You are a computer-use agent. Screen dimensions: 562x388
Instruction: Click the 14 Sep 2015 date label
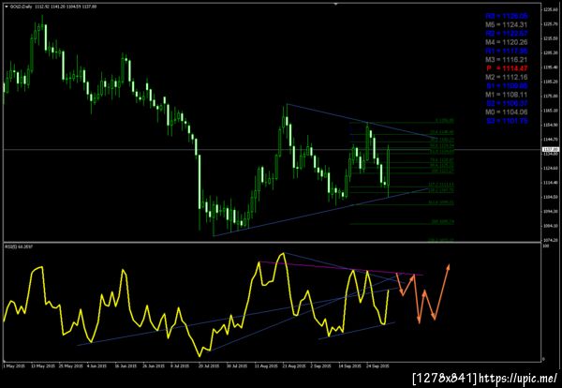(349, 366)
